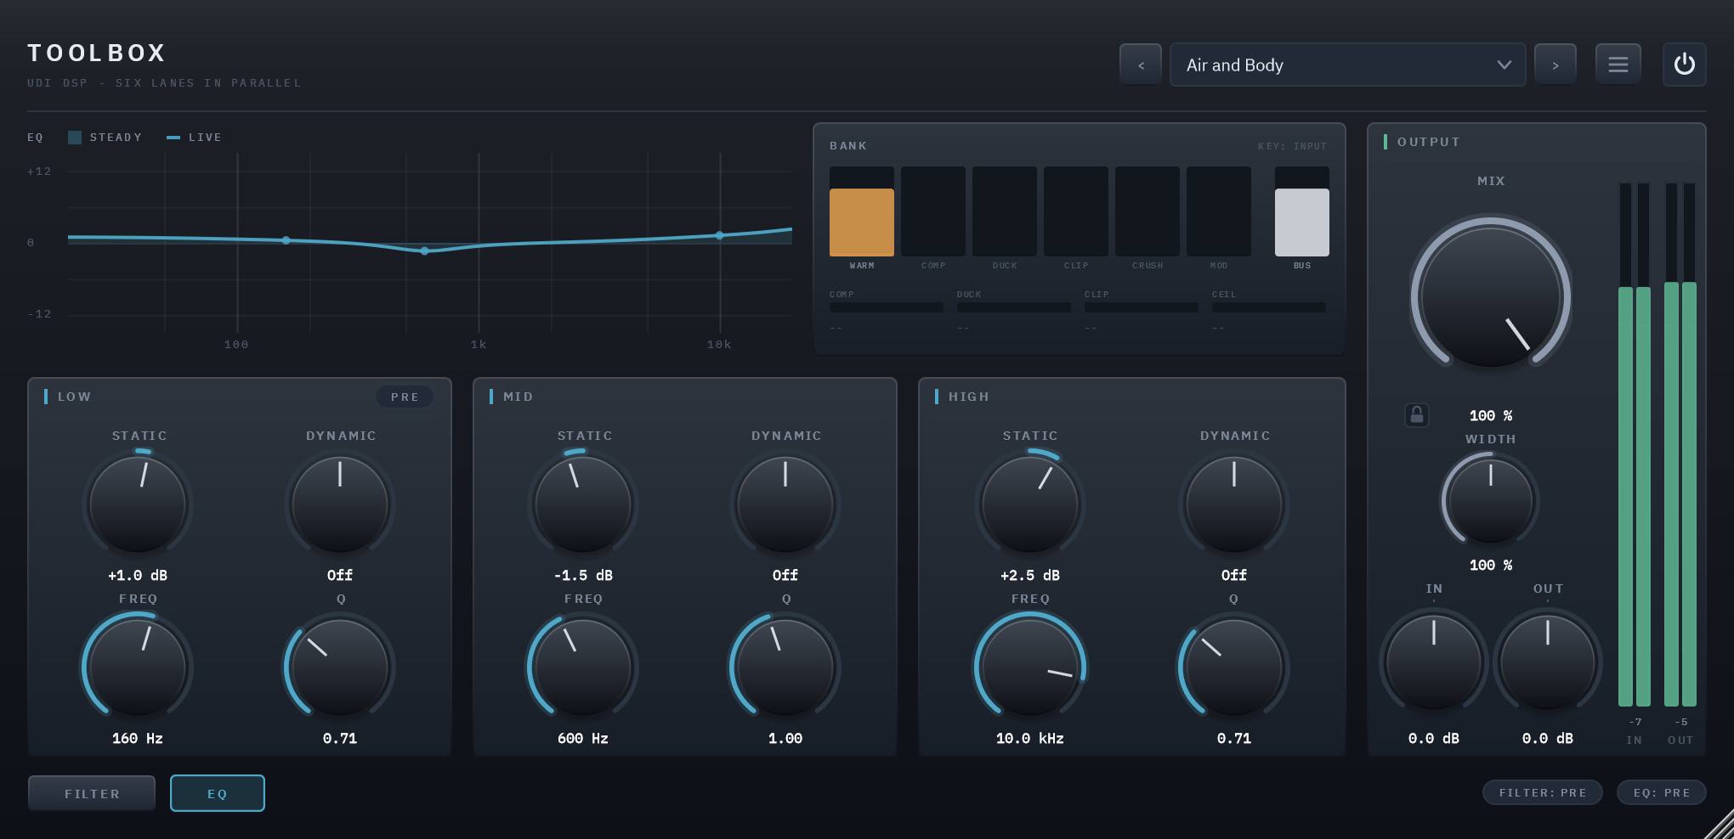Click the LOW band FREQ knob

[x=138, y=667]
